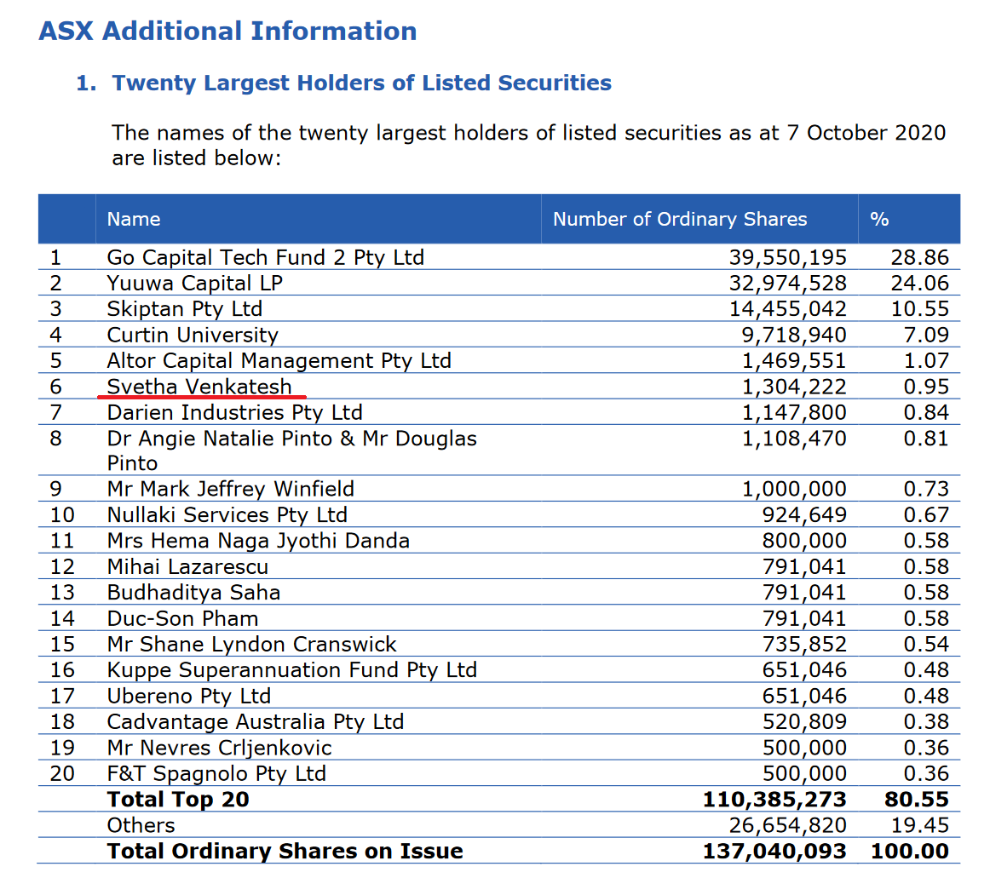Select 'Yuuwa Capital LP' row name
This screenshot has width=990, height=878.
click(x=195, y=284)
